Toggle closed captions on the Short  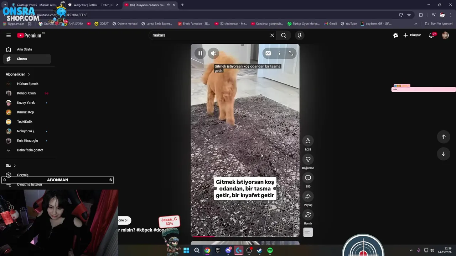pos(268,53)
